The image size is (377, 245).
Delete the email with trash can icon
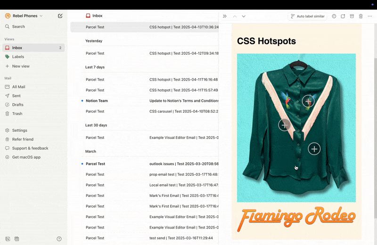point(361,16)
